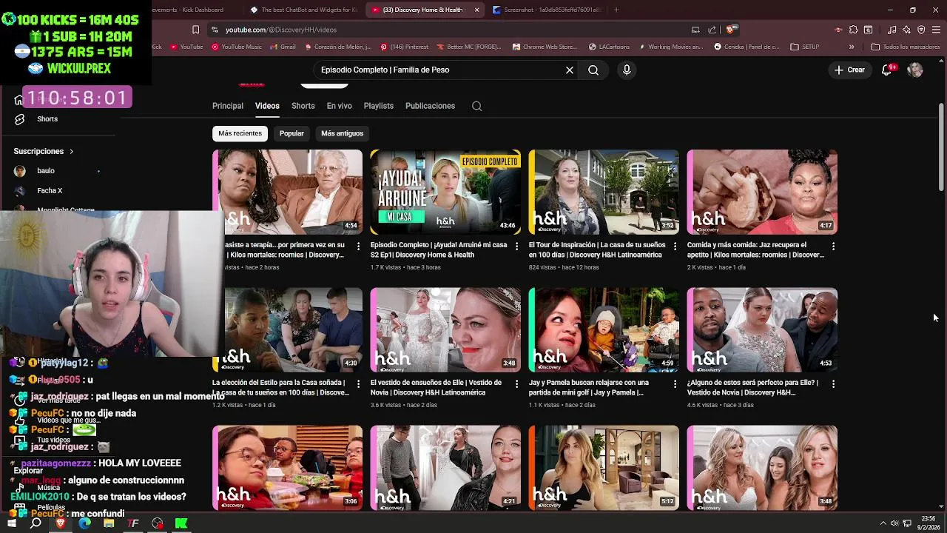Open the Pinterest bookmark
Screen dimensions: 947x533
(x=404, y=47)
